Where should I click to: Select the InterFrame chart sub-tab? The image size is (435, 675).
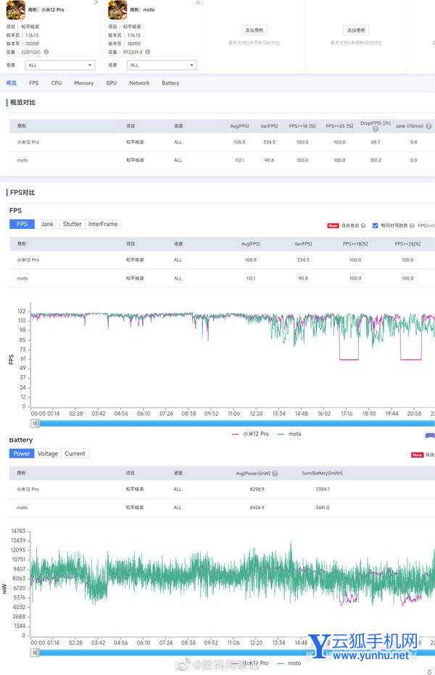pyautogui.click(x=103, y=224)
